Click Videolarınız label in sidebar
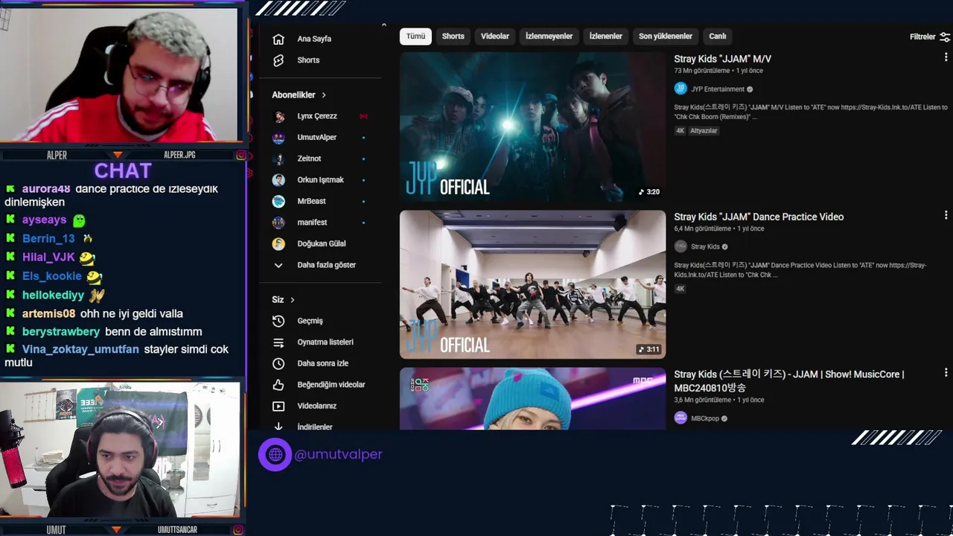 (316, 406)
